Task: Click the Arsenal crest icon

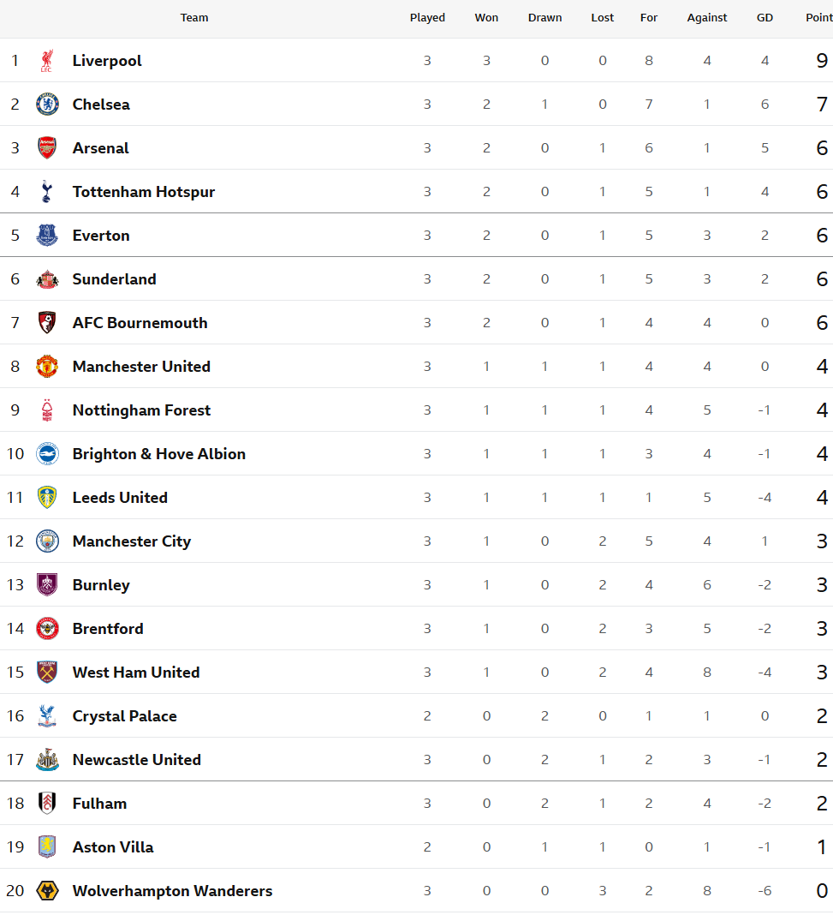Action: coord(47,148)
